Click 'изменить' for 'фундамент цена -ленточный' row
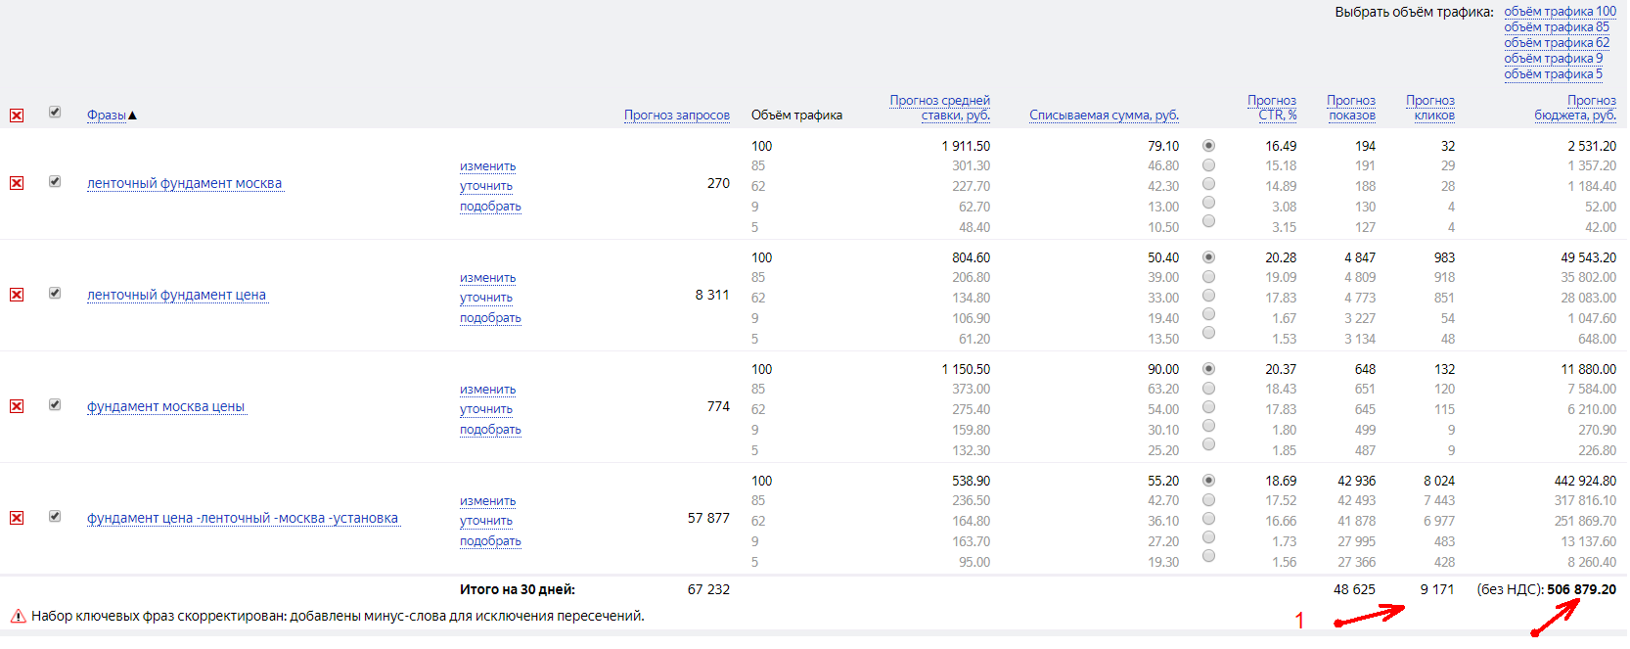1630x649 pixels. pyautogui.click(x=487, y=501)
